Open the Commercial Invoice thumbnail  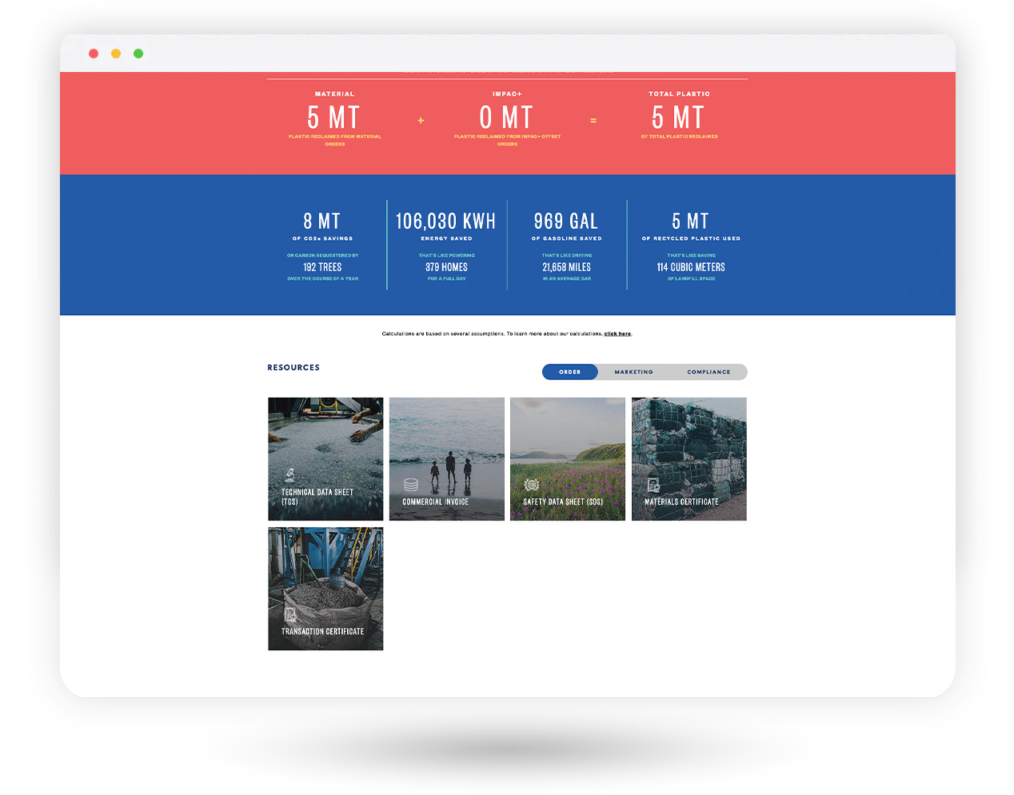[x=447, y=459]
